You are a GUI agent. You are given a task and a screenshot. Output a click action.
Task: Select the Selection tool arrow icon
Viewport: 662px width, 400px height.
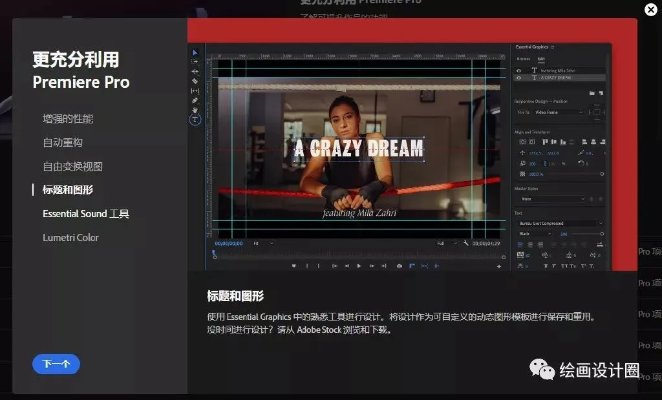click(195, 53)
